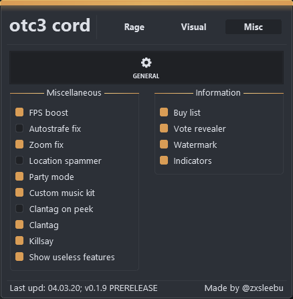Disable the Indicators checkbox

(164, 161)
